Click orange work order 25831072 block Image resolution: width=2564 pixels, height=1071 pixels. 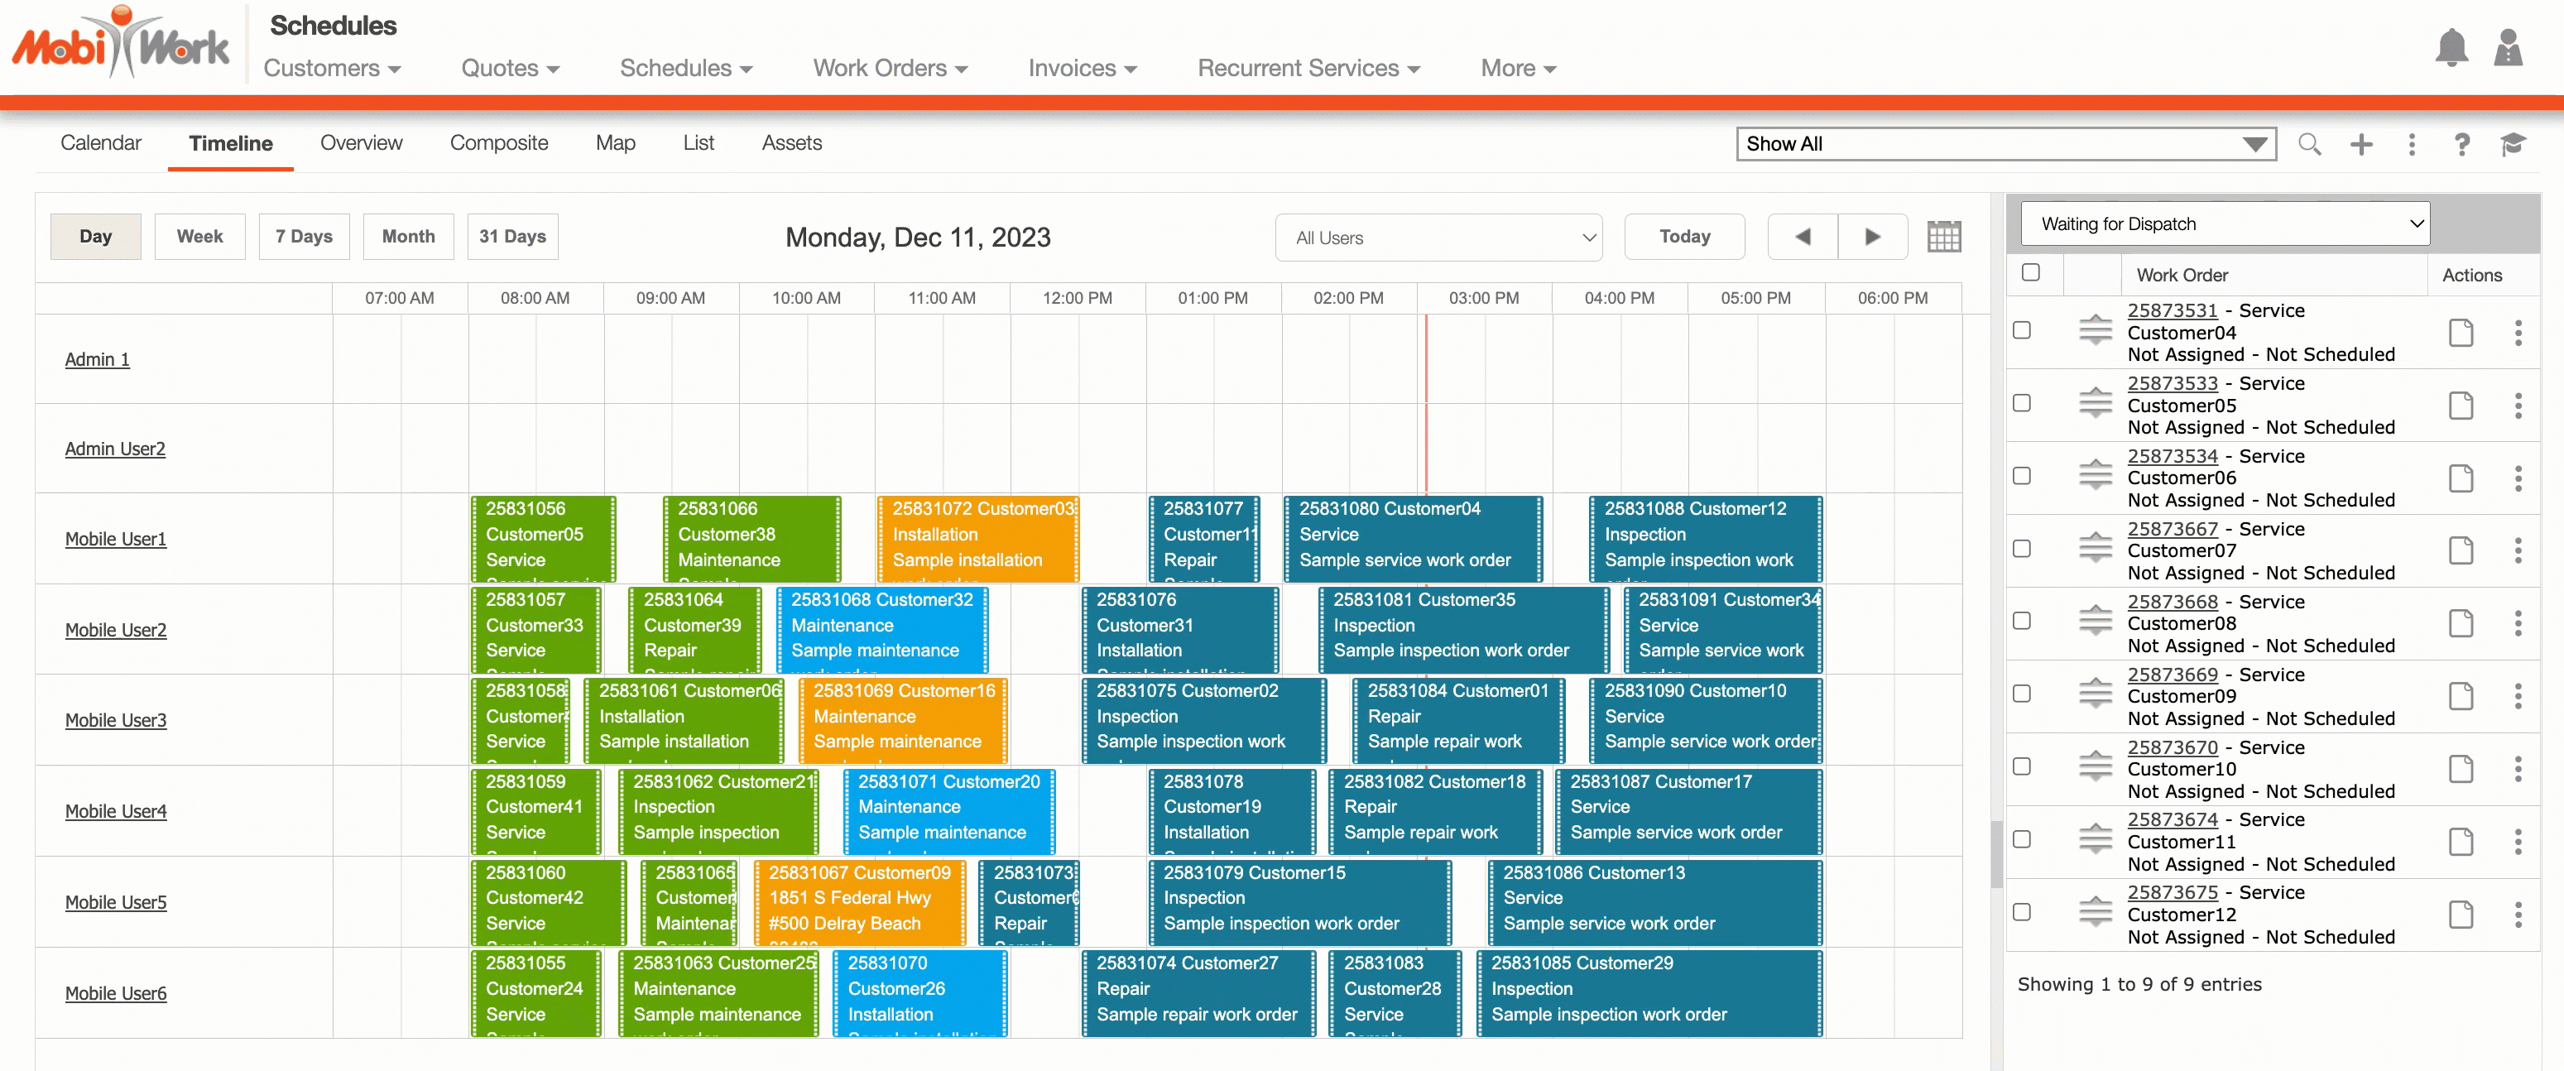click(977, 539)
